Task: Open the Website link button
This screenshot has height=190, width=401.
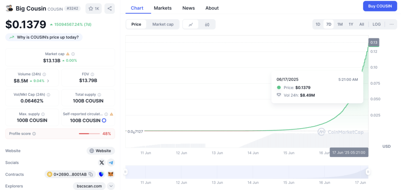Action: [x=101, y=151]
